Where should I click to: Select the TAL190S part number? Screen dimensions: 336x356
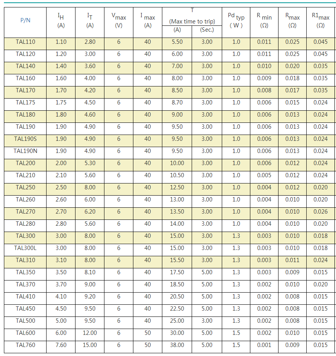25,139
